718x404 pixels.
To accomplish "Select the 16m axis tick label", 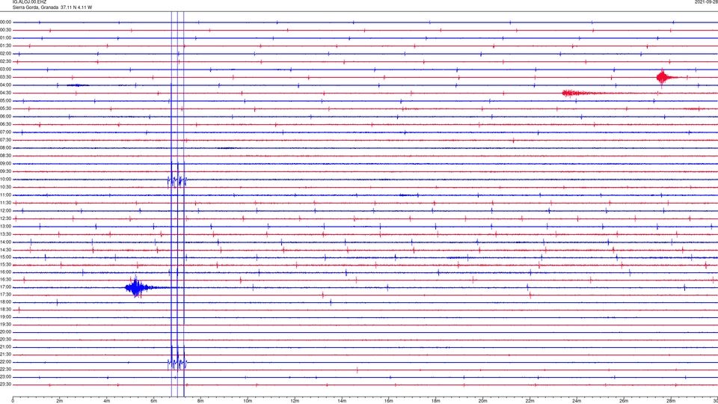I will tap(389, 401).
